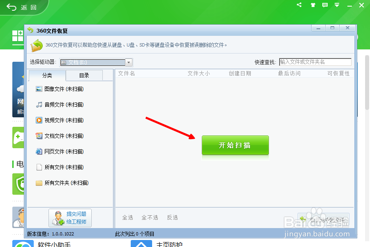Viewport: 370px width, 247px height.
Task: Select 所有文件夹 (未扫描) category
Action: tap(62, 183)
